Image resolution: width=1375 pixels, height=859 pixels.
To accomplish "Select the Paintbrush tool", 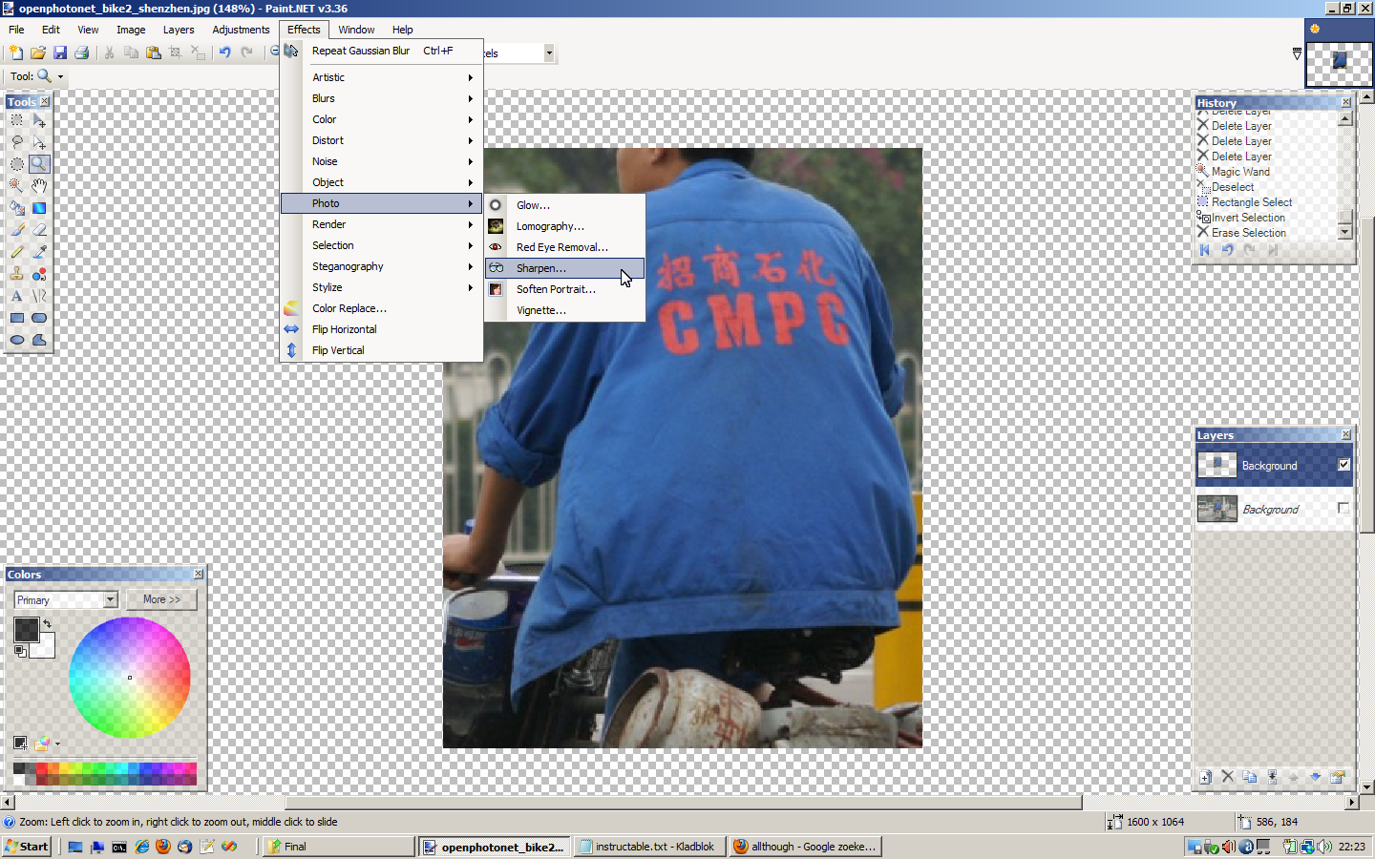I will pyautogui.click(x=16, y=229).
